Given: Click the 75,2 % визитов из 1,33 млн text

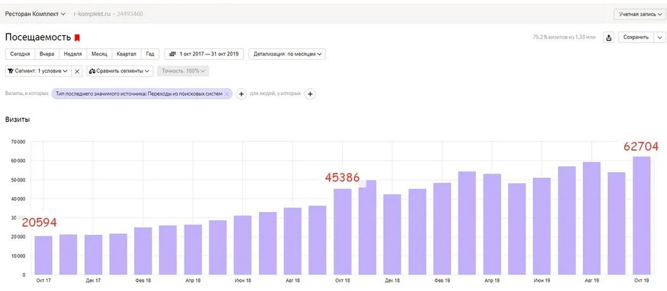Looking at the screenshot, I should click(564, 37).
